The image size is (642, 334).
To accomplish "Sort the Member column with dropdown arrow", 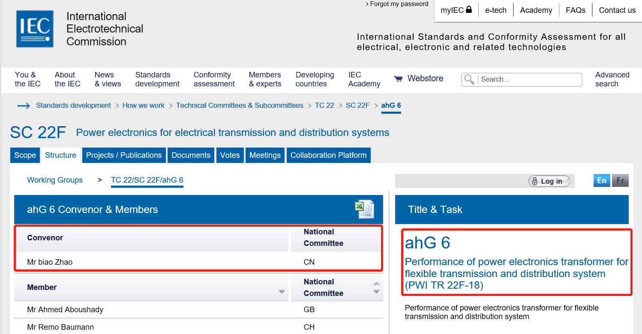I will coord(282,292).
